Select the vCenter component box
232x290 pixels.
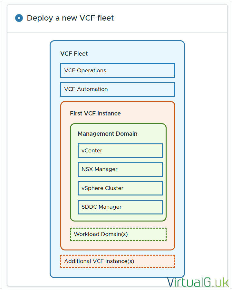click(x=120, y=150)
